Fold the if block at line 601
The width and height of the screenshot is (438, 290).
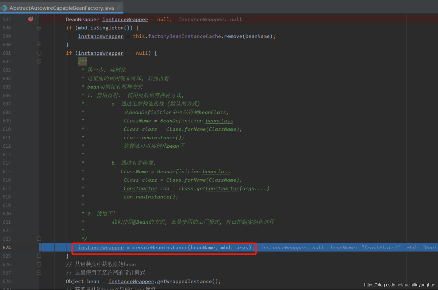pos(39,53)
